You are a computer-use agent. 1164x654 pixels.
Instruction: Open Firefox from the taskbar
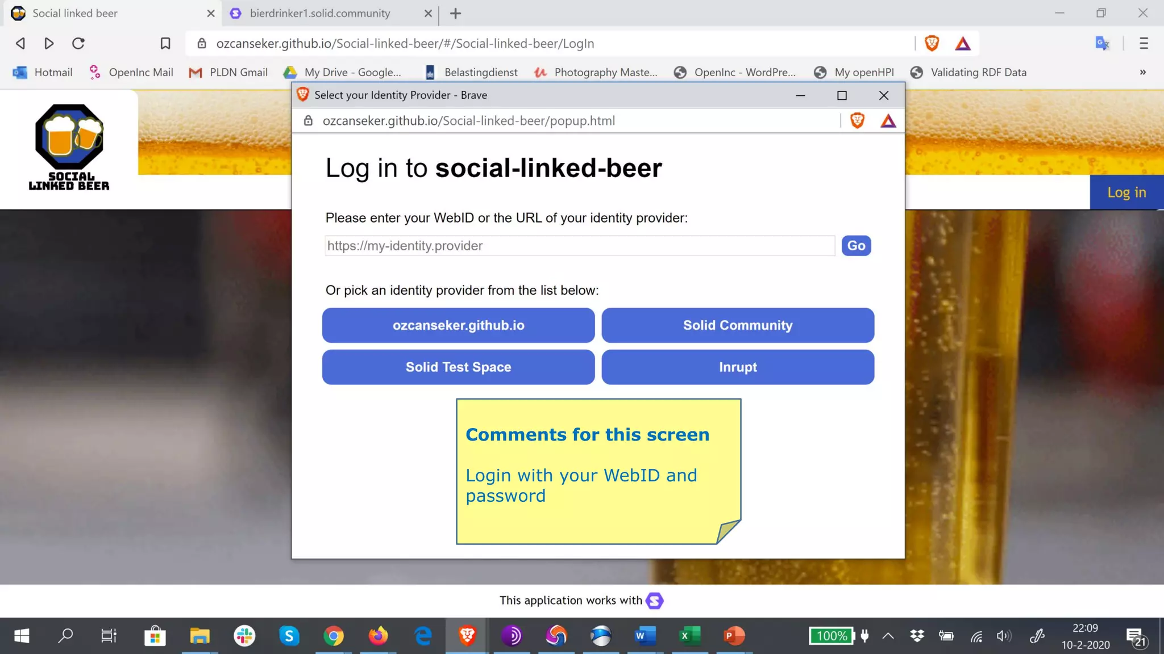click(378, 636)
